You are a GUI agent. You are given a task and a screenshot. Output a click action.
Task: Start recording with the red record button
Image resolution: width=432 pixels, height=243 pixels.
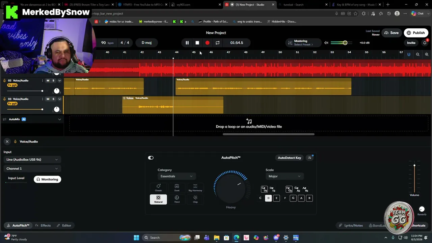pyautogui.click(x=208, y=43)
